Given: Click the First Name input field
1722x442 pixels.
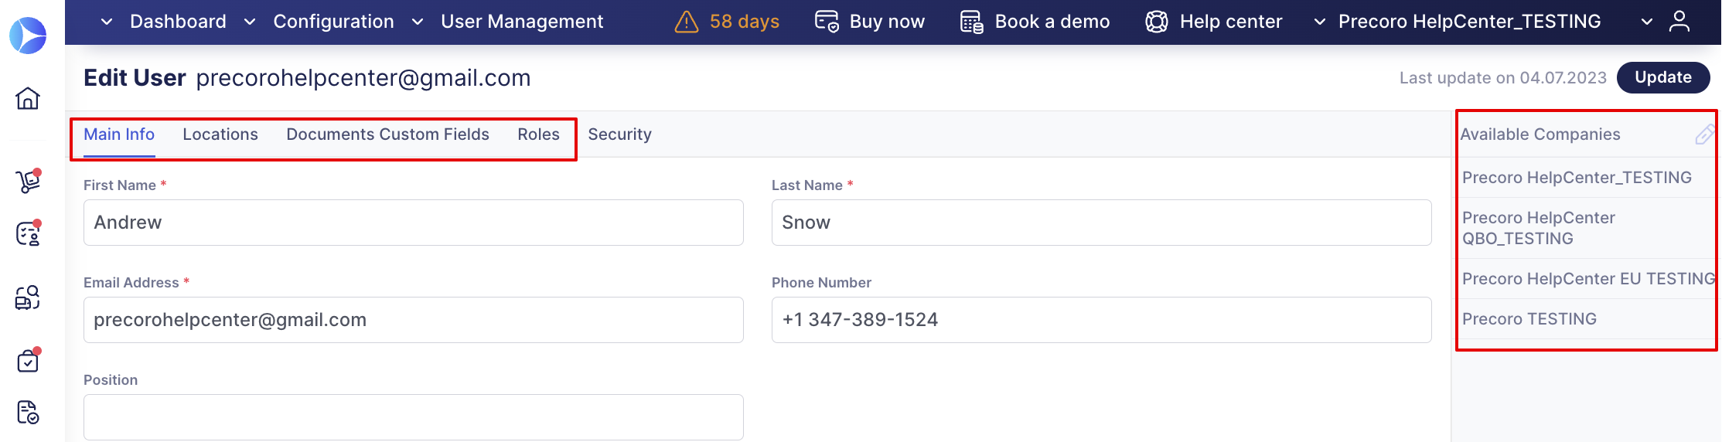Looking at the screenshot, I should [413, 223].
